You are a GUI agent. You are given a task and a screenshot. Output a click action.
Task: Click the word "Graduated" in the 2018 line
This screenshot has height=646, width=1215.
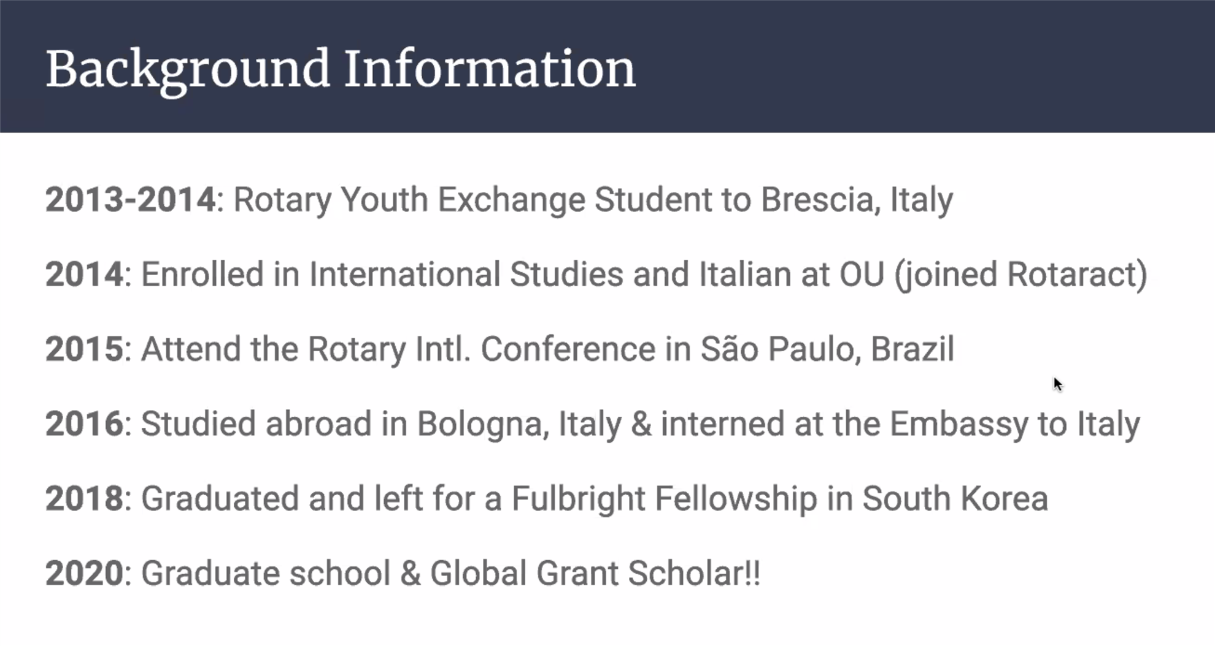(220, 498)
